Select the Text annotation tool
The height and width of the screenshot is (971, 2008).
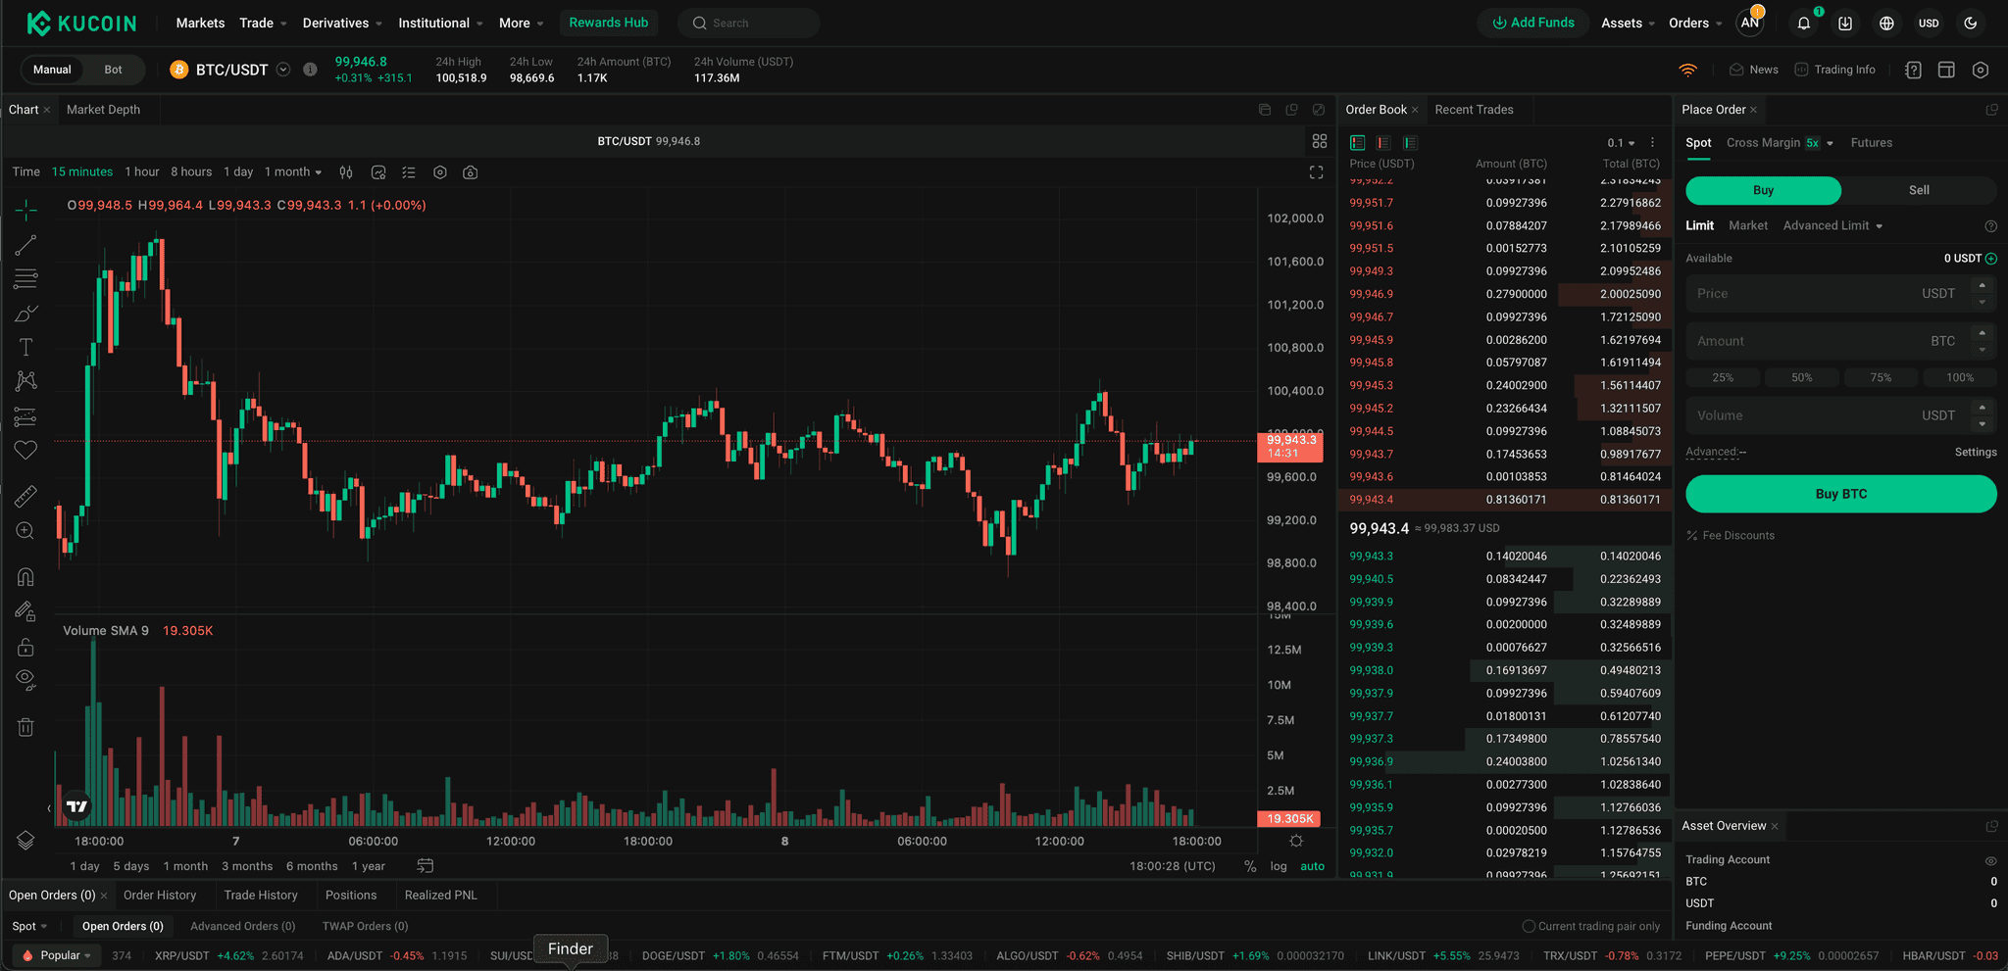pos(25,347)
